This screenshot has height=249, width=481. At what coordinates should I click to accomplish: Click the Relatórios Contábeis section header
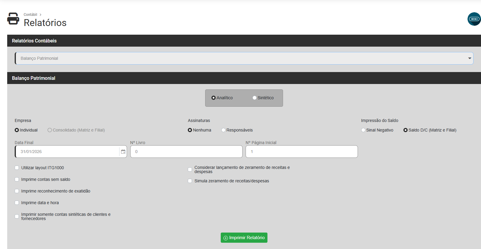pos(244,41)
